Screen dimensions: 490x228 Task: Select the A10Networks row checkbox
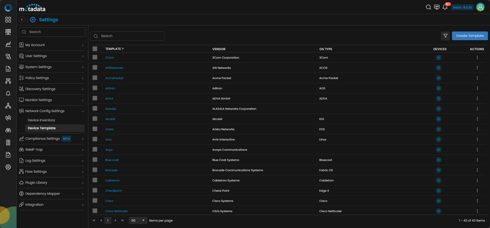pyautogui.click(x=95, y=68)
